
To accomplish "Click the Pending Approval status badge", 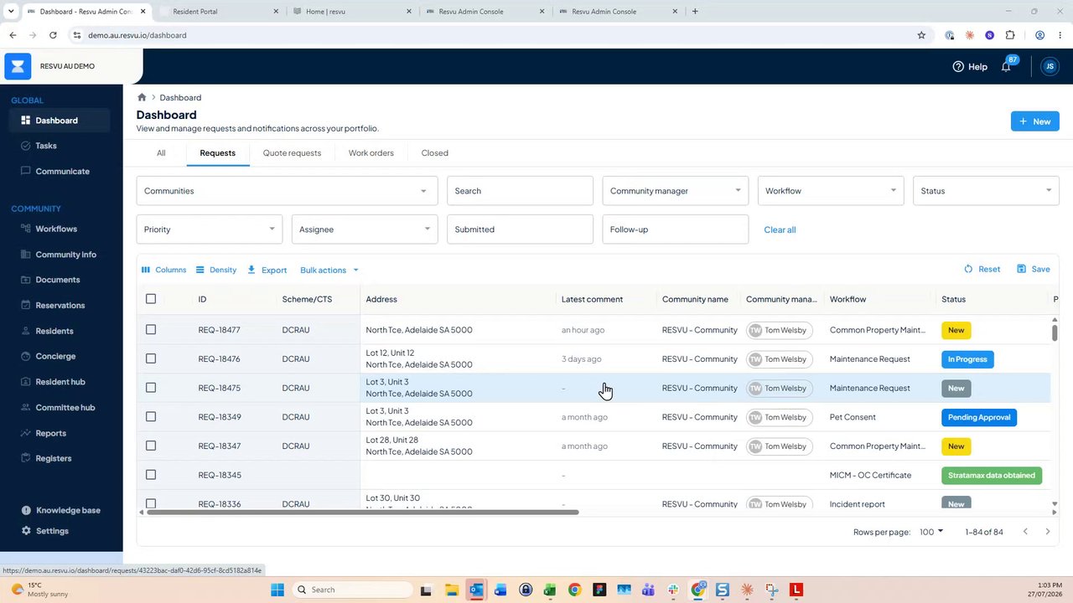I will tap(979, 417).
